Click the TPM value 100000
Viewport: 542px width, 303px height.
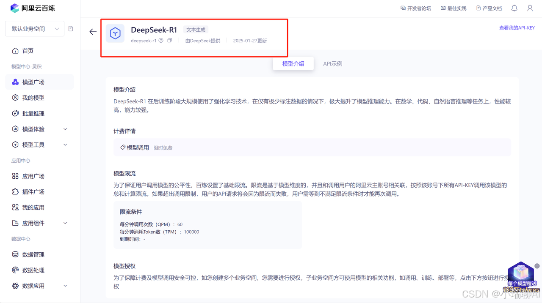point(191,232)
